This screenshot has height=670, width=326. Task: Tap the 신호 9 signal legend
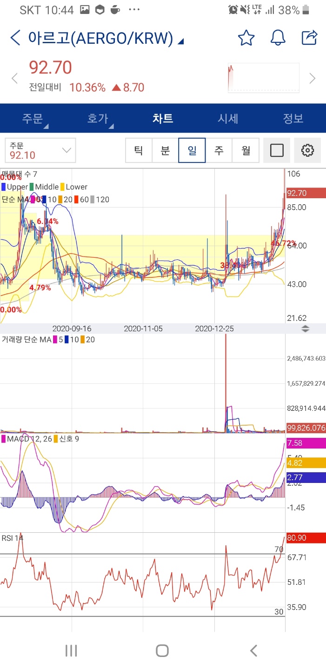pyautogui.click(x=67, y=439)
